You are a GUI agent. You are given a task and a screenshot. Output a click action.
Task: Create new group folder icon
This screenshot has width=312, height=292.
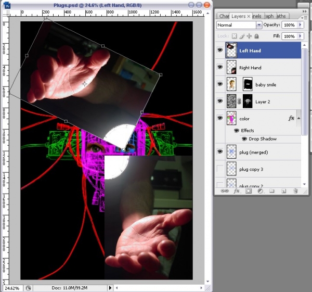272,191
